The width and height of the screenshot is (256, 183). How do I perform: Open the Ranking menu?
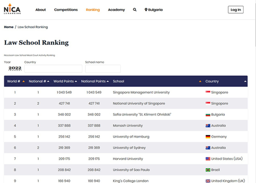(x=93, y=10)
